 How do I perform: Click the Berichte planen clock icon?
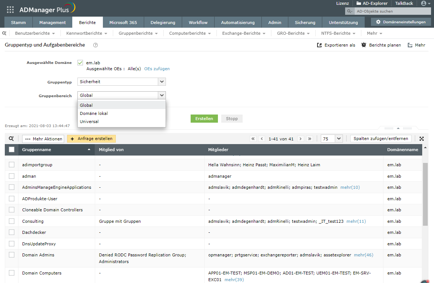click(x=364, y=45)
